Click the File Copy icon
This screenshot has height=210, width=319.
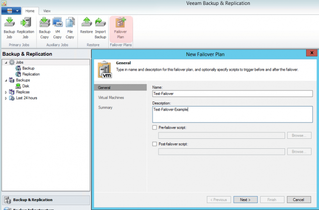(x=70, y=23)
